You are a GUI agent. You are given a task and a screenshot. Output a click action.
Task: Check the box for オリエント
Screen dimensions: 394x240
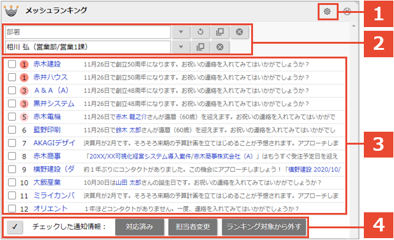point(12,209)
